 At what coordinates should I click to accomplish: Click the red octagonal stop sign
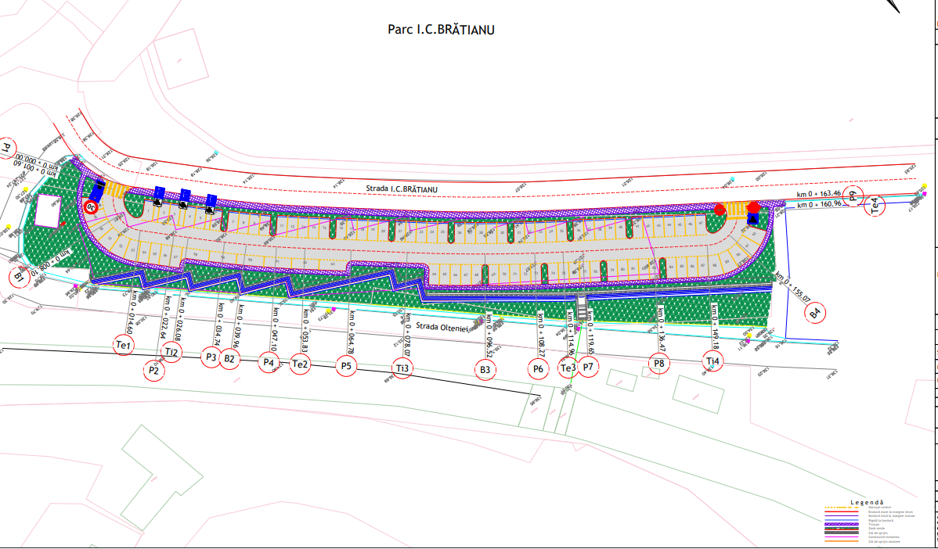[754, 207]
